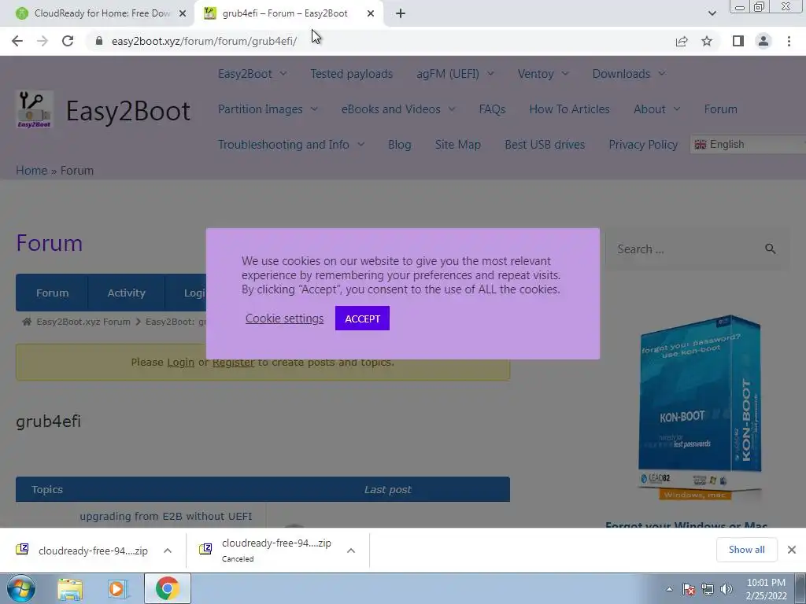Open the Blog page

(x=399, y=145)
